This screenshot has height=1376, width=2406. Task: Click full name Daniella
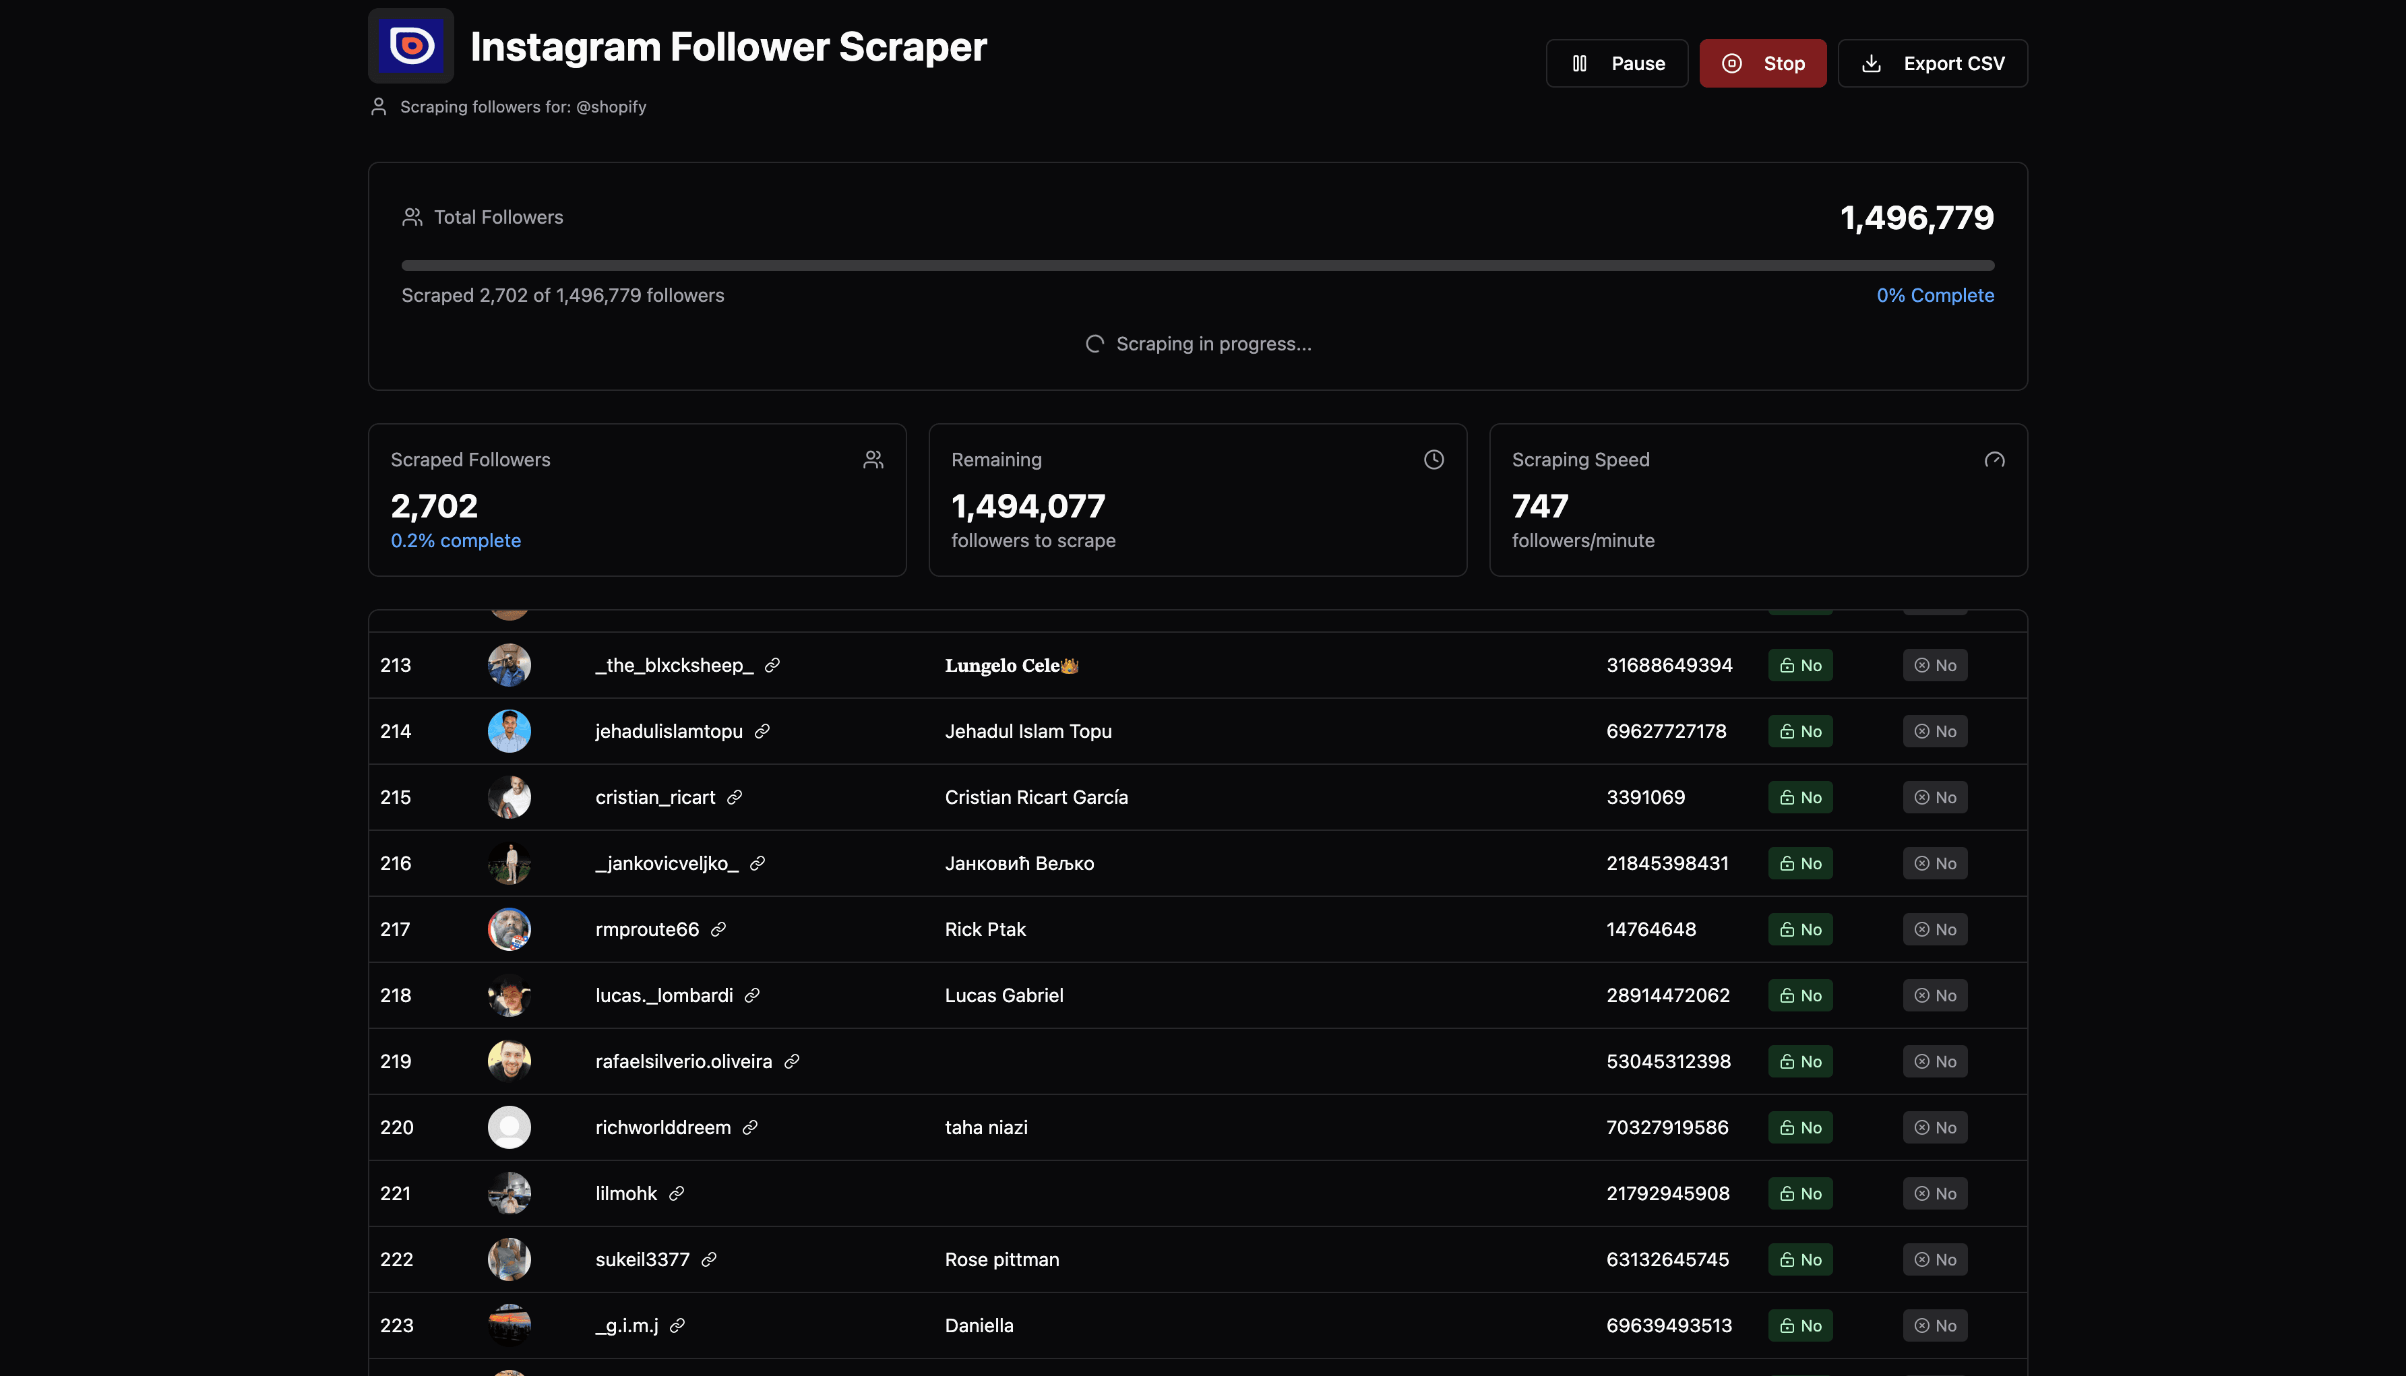point(979,1326)
